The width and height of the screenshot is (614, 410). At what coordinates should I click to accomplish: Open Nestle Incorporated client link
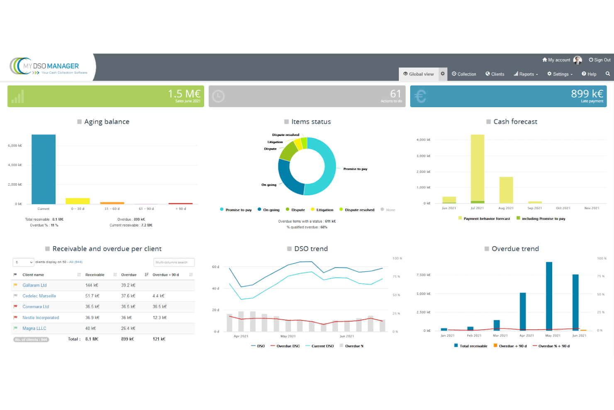pyautogui.click(x=41, y=318)
